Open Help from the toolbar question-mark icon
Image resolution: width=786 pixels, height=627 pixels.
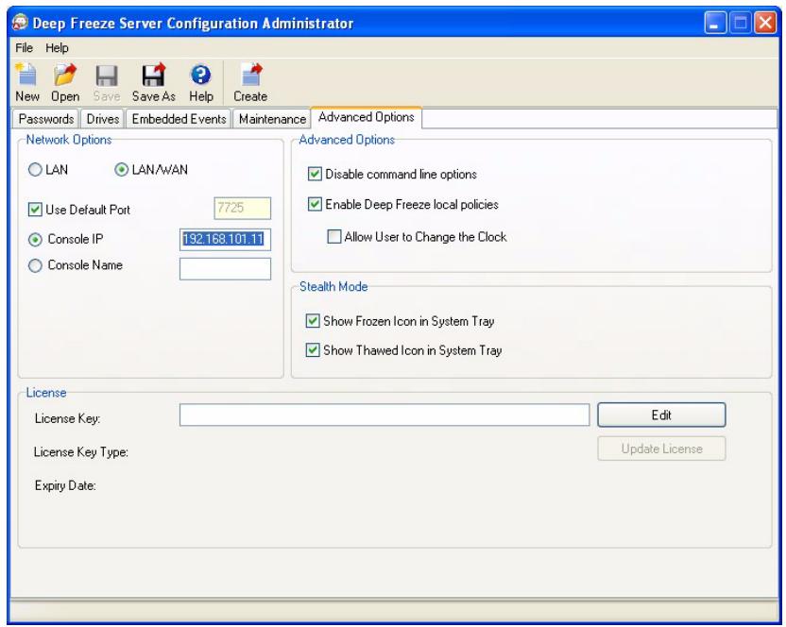201,83
